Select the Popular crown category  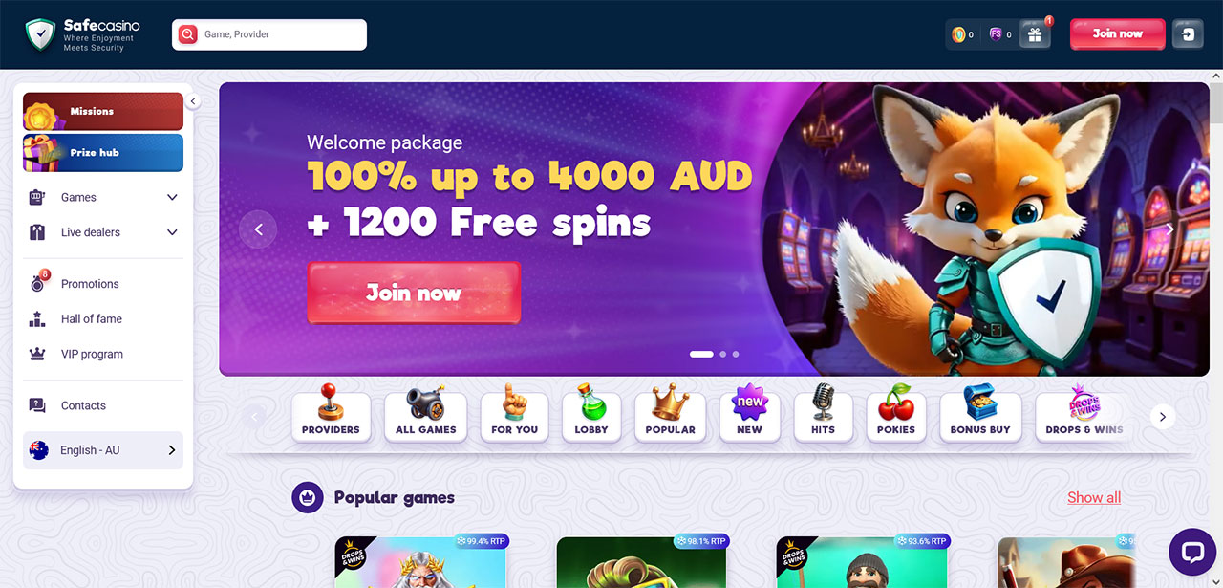(x=671, y=417)
